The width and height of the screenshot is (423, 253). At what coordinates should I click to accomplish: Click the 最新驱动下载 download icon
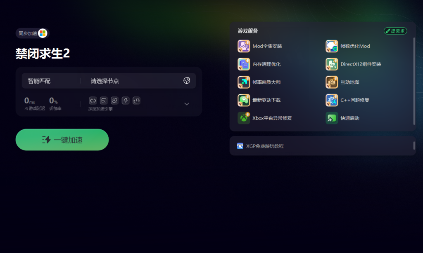click(244, 100)
